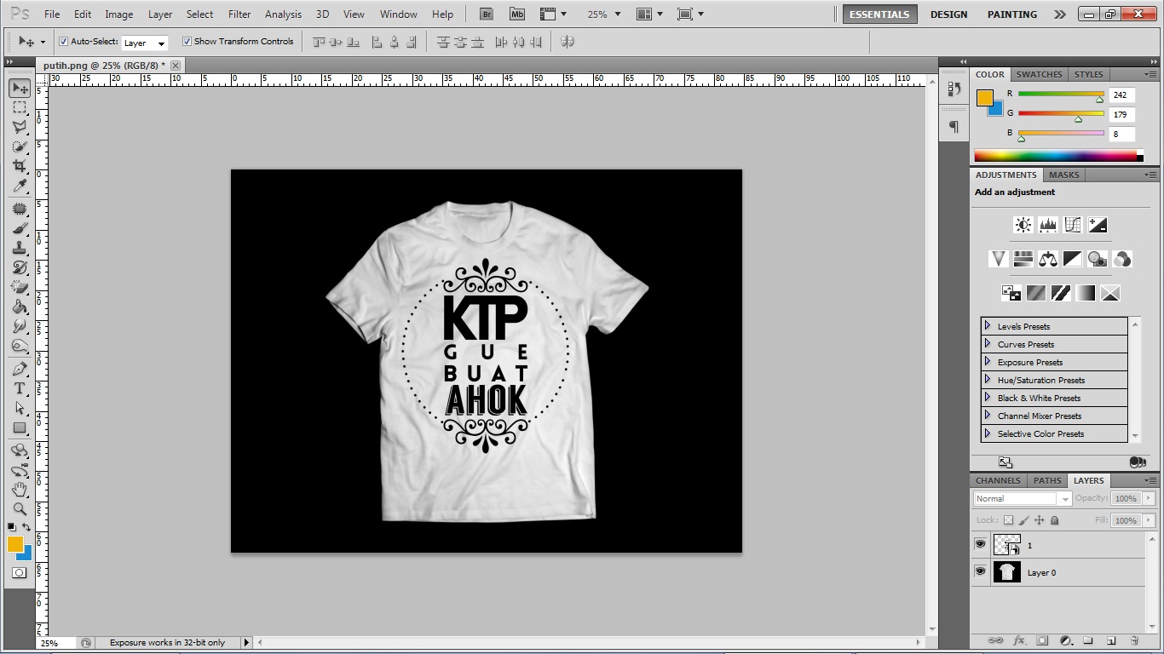Click the G green channel slider
The image size is (1164, 654).
coord(1061,113)
